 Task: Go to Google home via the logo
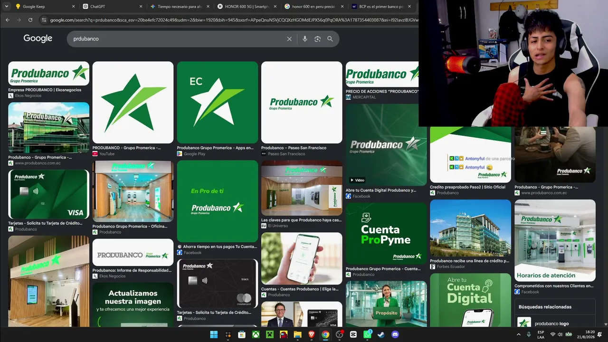pos(38,38)
